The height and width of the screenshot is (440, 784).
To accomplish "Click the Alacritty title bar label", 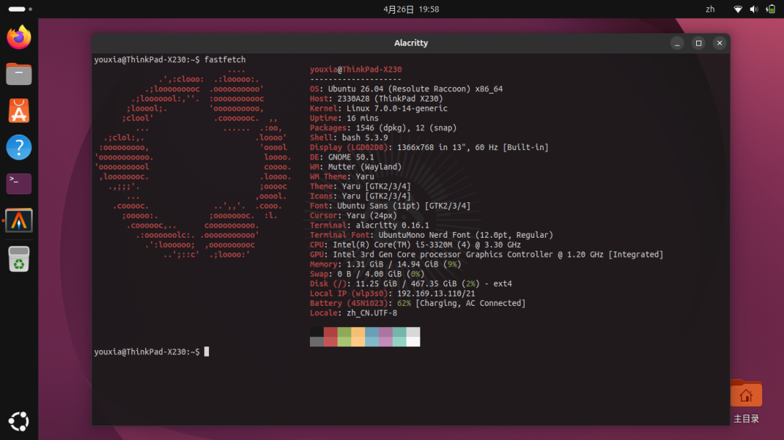I will click(411, 43).
